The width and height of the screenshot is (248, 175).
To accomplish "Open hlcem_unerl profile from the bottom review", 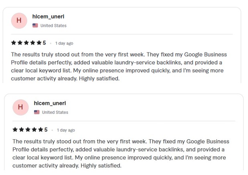I will (50, 103).
